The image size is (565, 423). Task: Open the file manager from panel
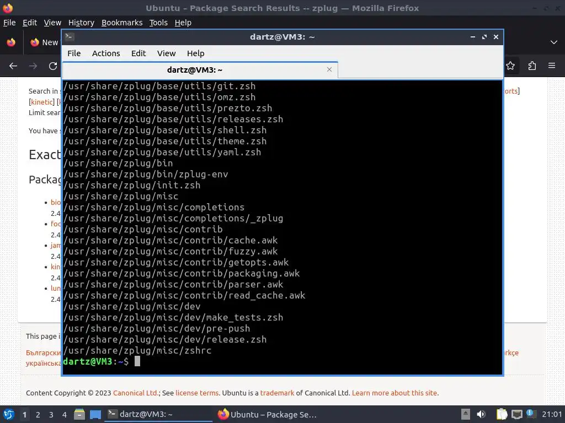[79, 414]
